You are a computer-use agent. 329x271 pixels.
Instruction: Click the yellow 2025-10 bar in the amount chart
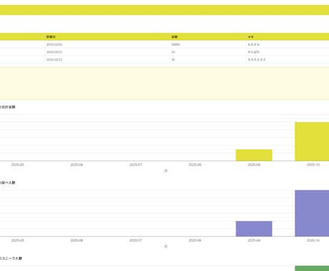[x=312, y=141]
